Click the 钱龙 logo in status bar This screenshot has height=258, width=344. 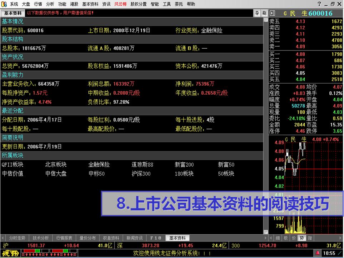[10, 253]
